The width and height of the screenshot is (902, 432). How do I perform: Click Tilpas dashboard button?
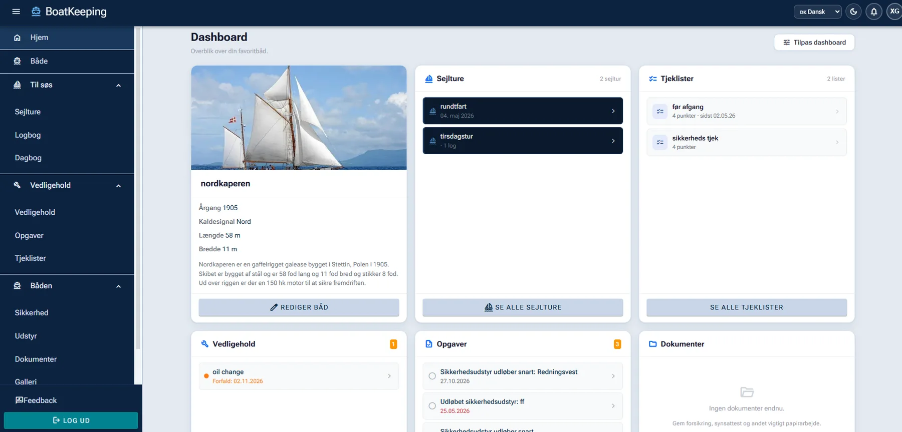coord(814,43)
